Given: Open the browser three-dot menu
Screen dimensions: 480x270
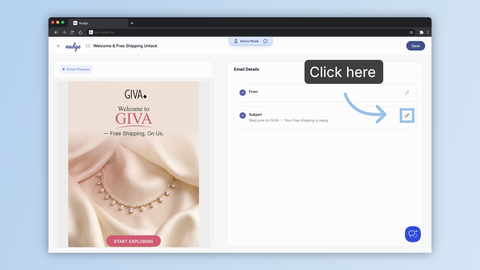Looking at the screenshot, I should tap(428, 32).
